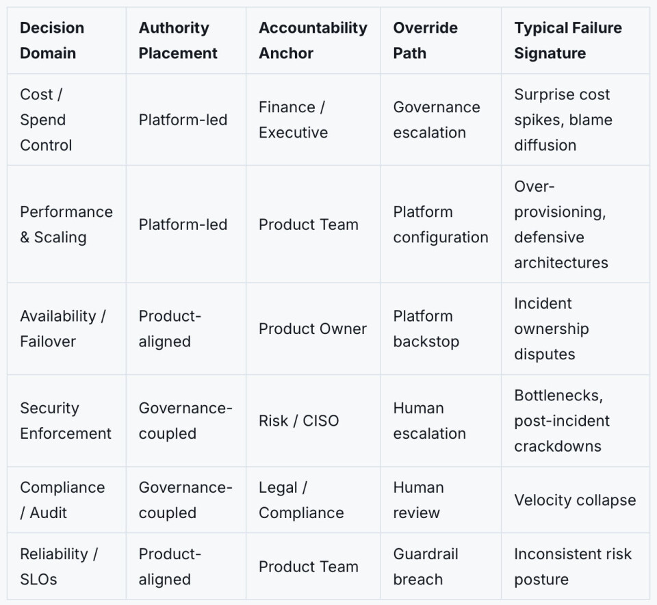Click the Decision Domain column header
Viewport: 657px width, 605px height.
(52, 40)
